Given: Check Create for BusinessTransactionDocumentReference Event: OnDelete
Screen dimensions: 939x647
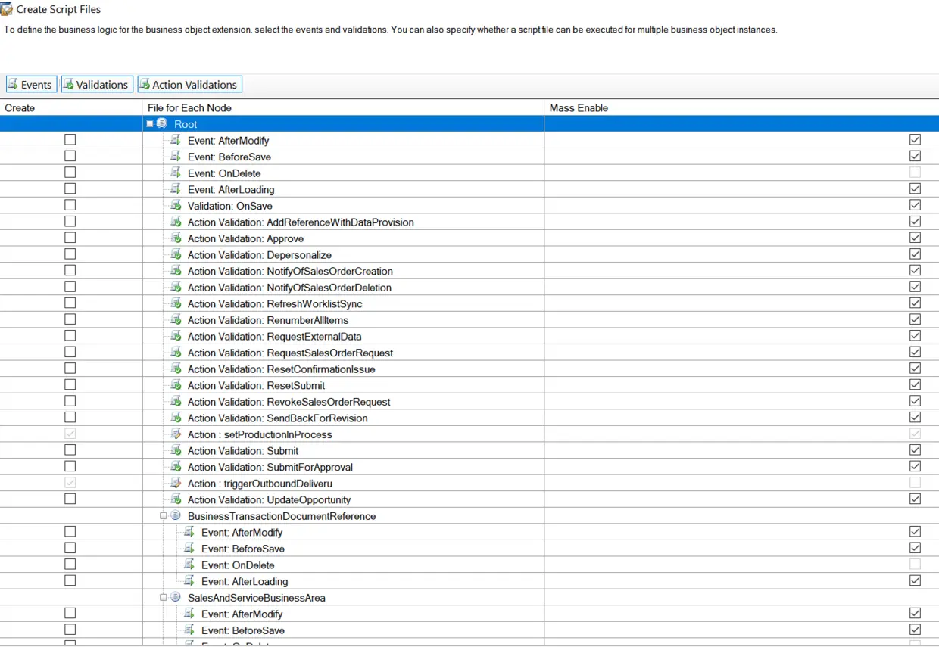Looking at the screenshot, I should [x=70, y=565].
